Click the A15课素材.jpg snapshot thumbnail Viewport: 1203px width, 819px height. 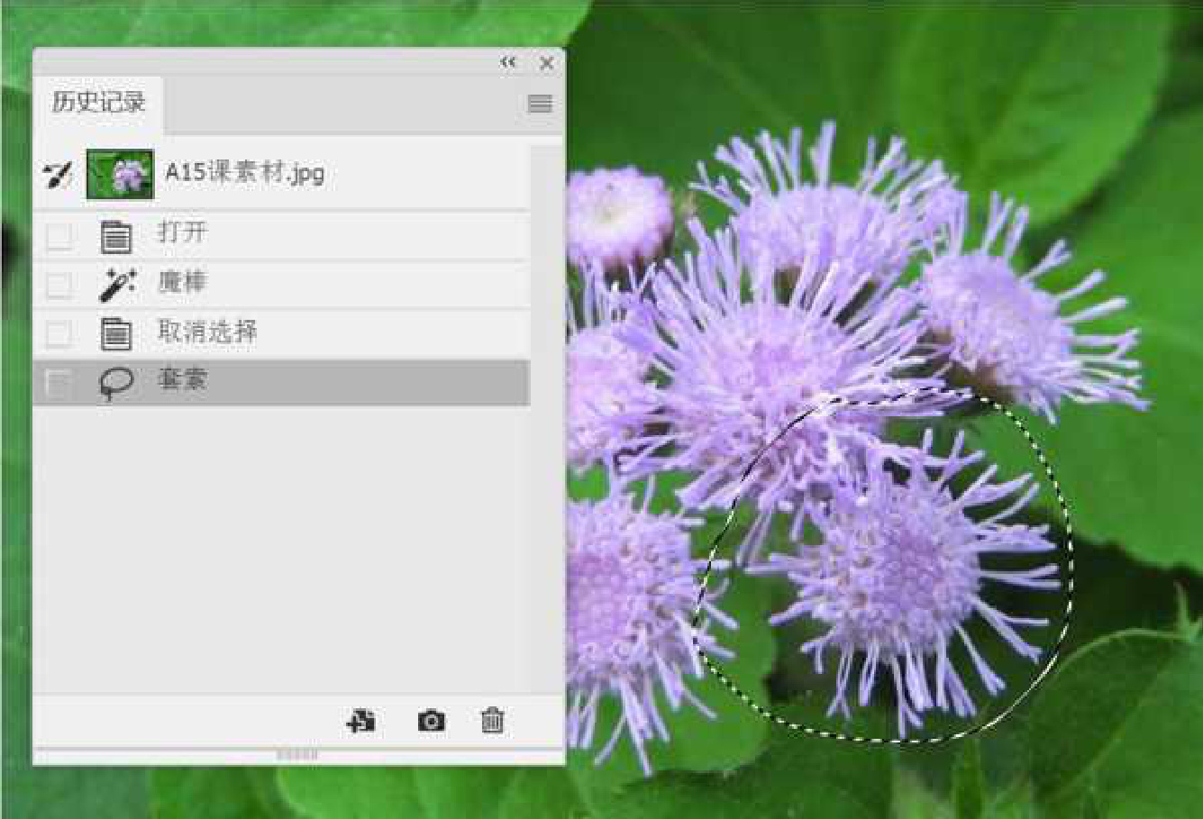point(120,174)
